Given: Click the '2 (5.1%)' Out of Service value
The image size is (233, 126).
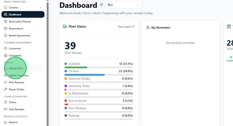Looking at the screenshot, I should point(128,101).
